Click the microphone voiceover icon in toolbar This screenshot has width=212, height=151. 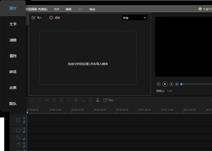coord(98,100)
